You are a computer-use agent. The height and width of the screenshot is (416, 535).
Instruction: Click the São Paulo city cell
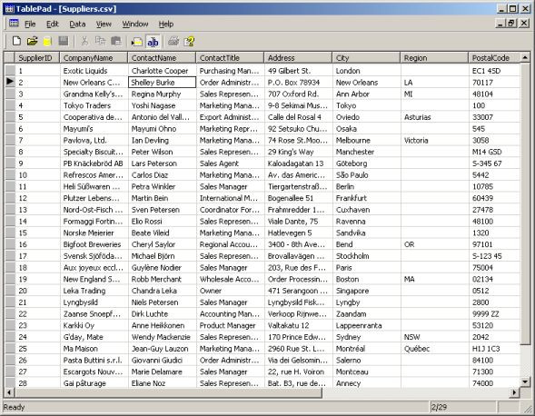tap(366, 175)
